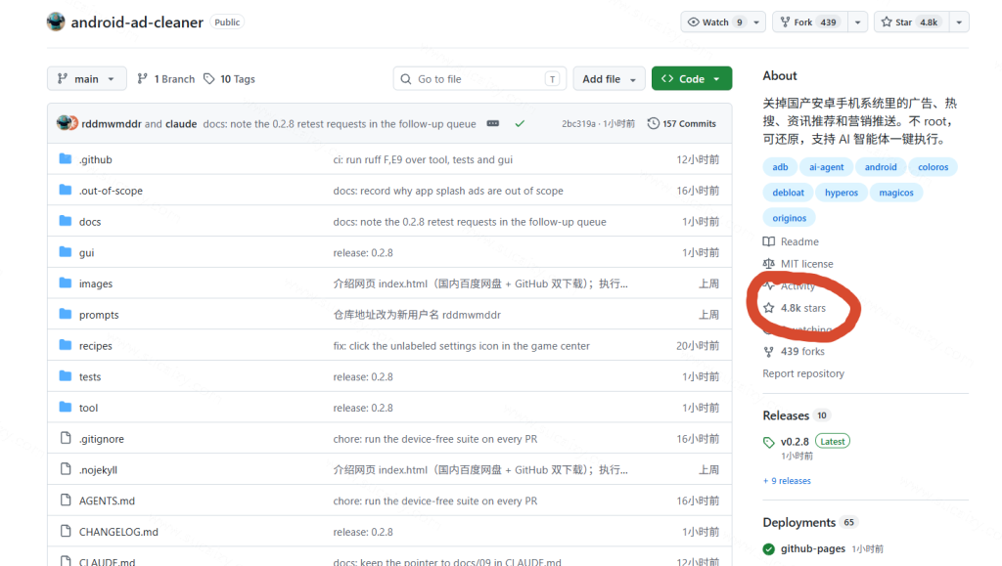1002x566 pixels.
Task: Expand the Fork options arrow
Action: 857,22
